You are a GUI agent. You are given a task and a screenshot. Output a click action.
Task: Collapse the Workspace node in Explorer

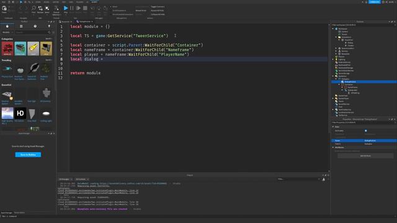(x=333, y=29)
